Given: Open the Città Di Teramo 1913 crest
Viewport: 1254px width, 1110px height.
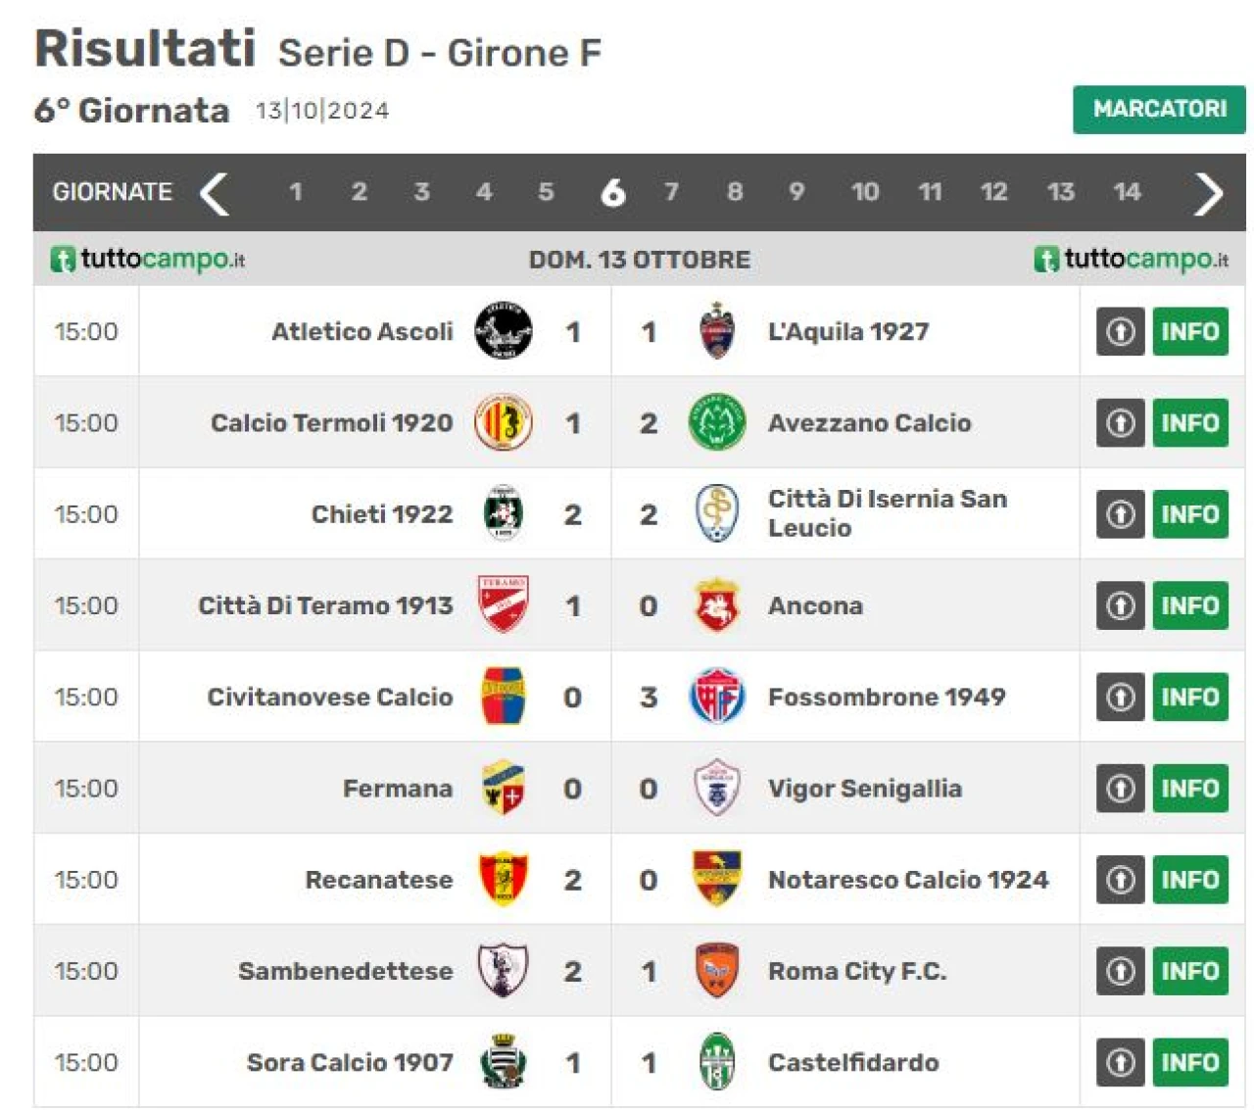Looking at the screenshot, I should pos(504,604).
